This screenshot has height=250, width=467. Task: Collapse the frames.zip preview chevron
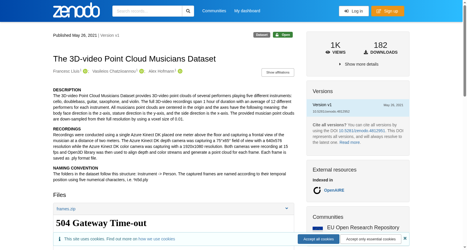287,208
